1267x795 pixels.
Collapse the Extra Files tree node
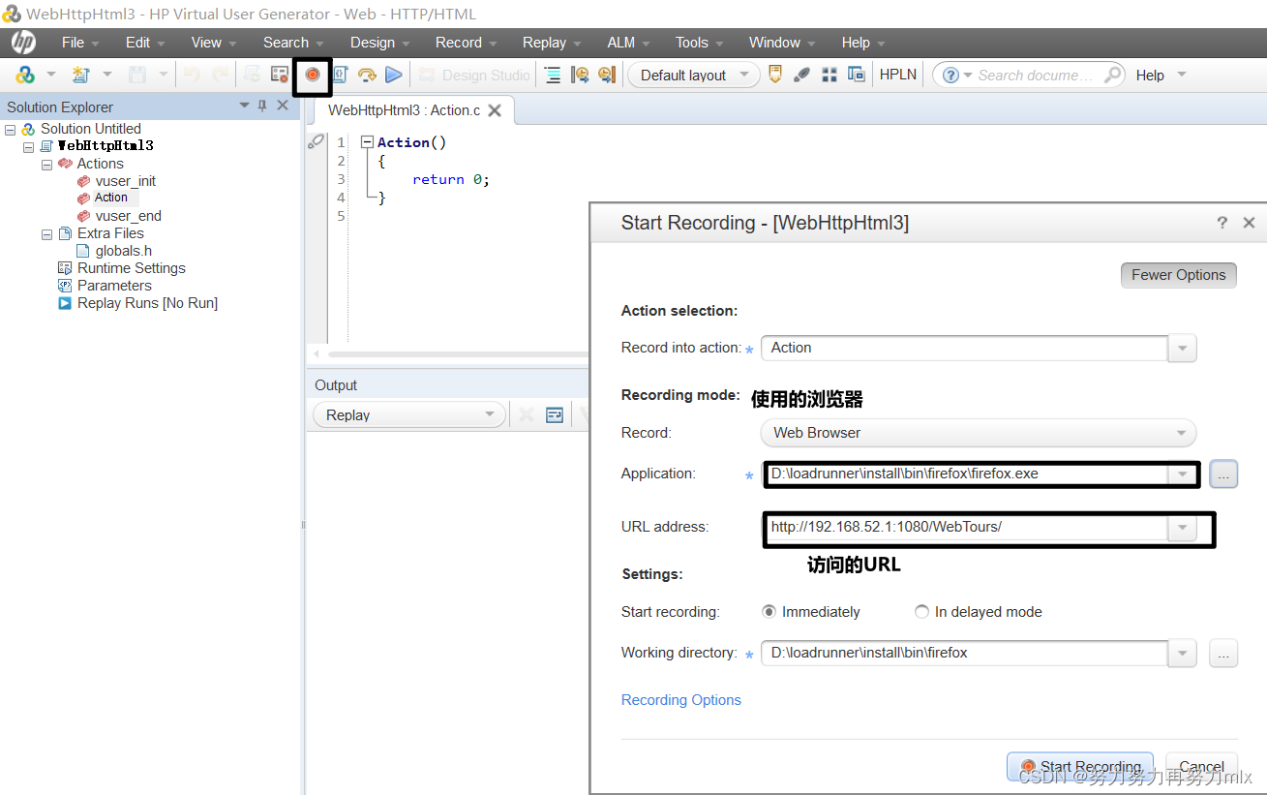pyautogui.click(x=46, y=233)
